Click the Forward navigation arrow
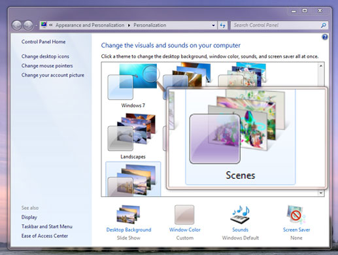This screenshot has height=255, width=338. [28, 25]
